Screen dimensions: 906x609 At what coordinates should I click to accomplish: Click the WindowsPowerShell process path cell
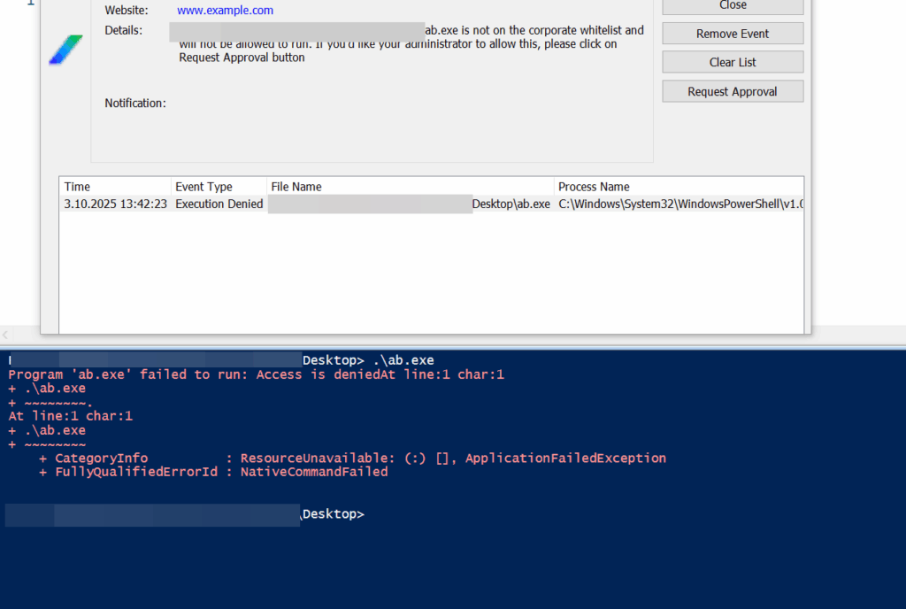point(679,204)
